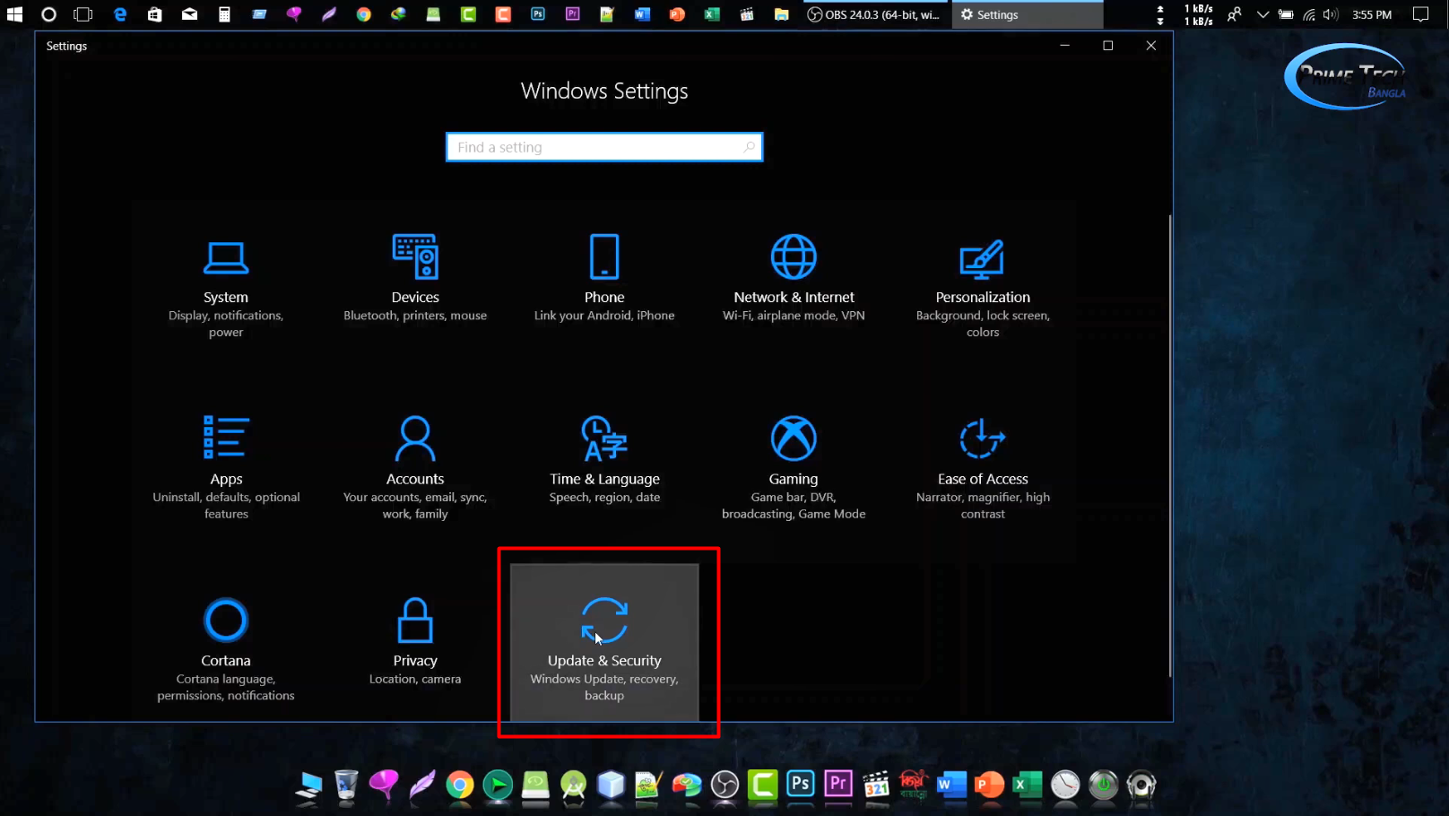Open Devices settings for Bluetooth and printers

pos(415,279)
